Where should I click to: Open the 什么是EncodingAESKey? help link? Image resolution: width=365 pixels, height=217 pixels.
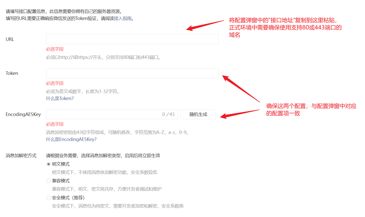click(x=71, y=139)
